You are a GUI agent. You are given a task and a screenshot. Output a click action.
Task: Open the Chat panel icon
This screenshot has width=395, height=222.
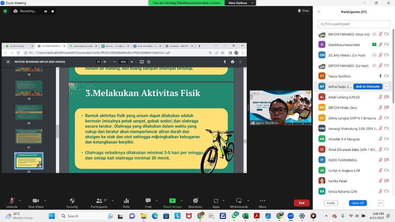(148, 201)
